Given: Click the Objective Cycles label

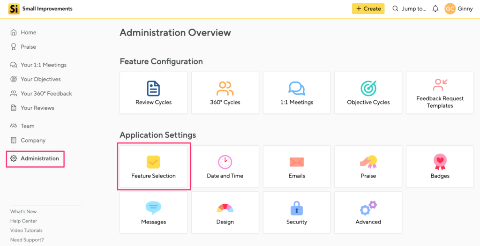Looking at the screenshot, I should click(368, 102).
